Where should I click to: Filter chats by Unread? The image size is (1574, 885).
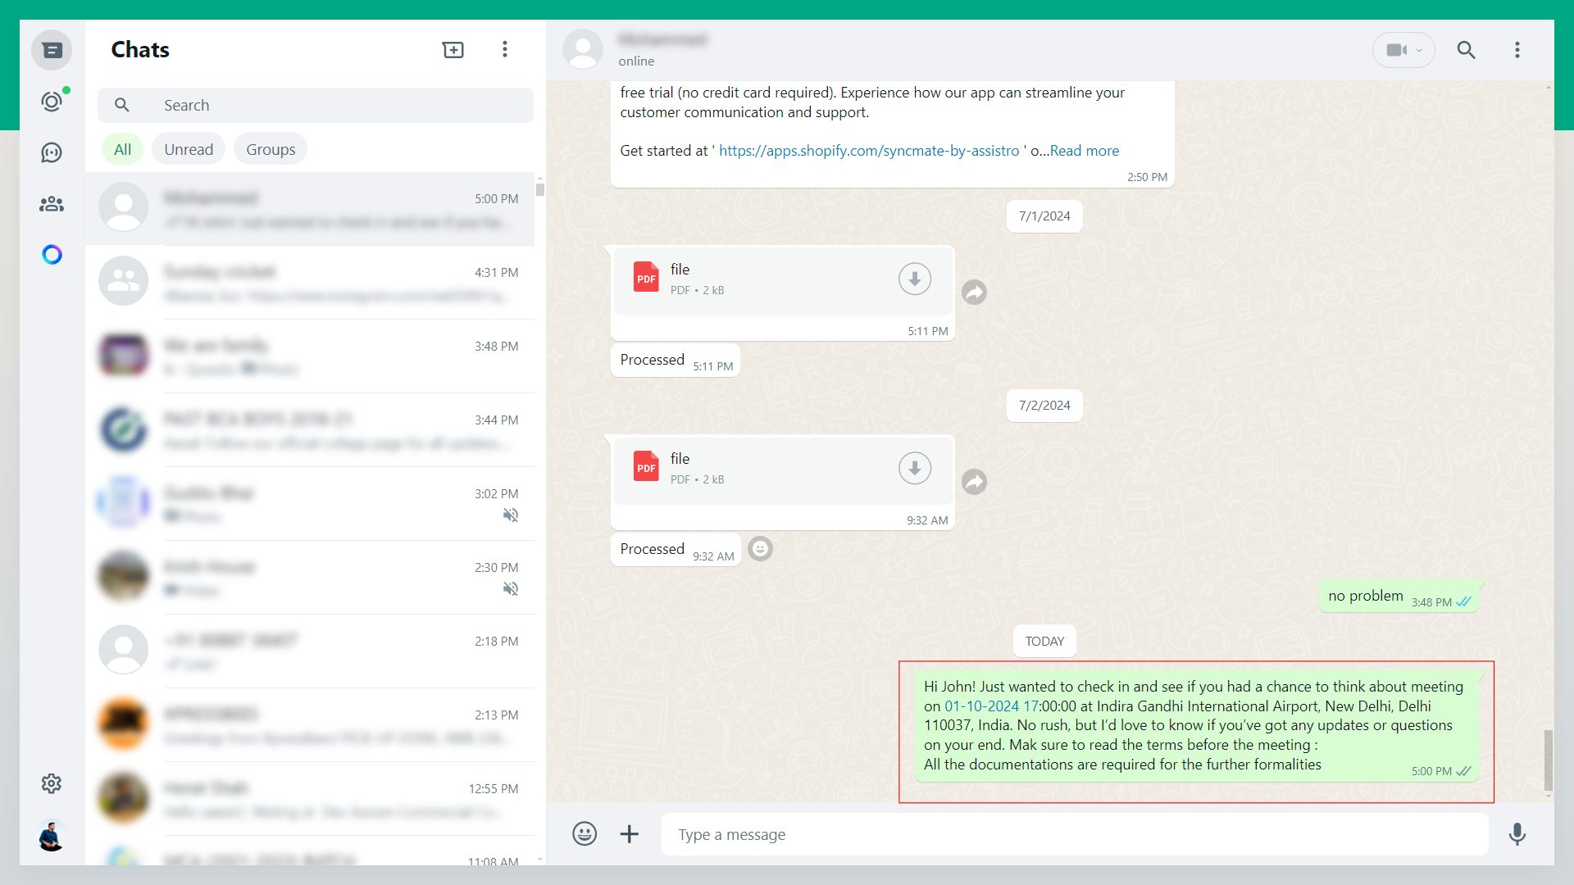point(189,149)
